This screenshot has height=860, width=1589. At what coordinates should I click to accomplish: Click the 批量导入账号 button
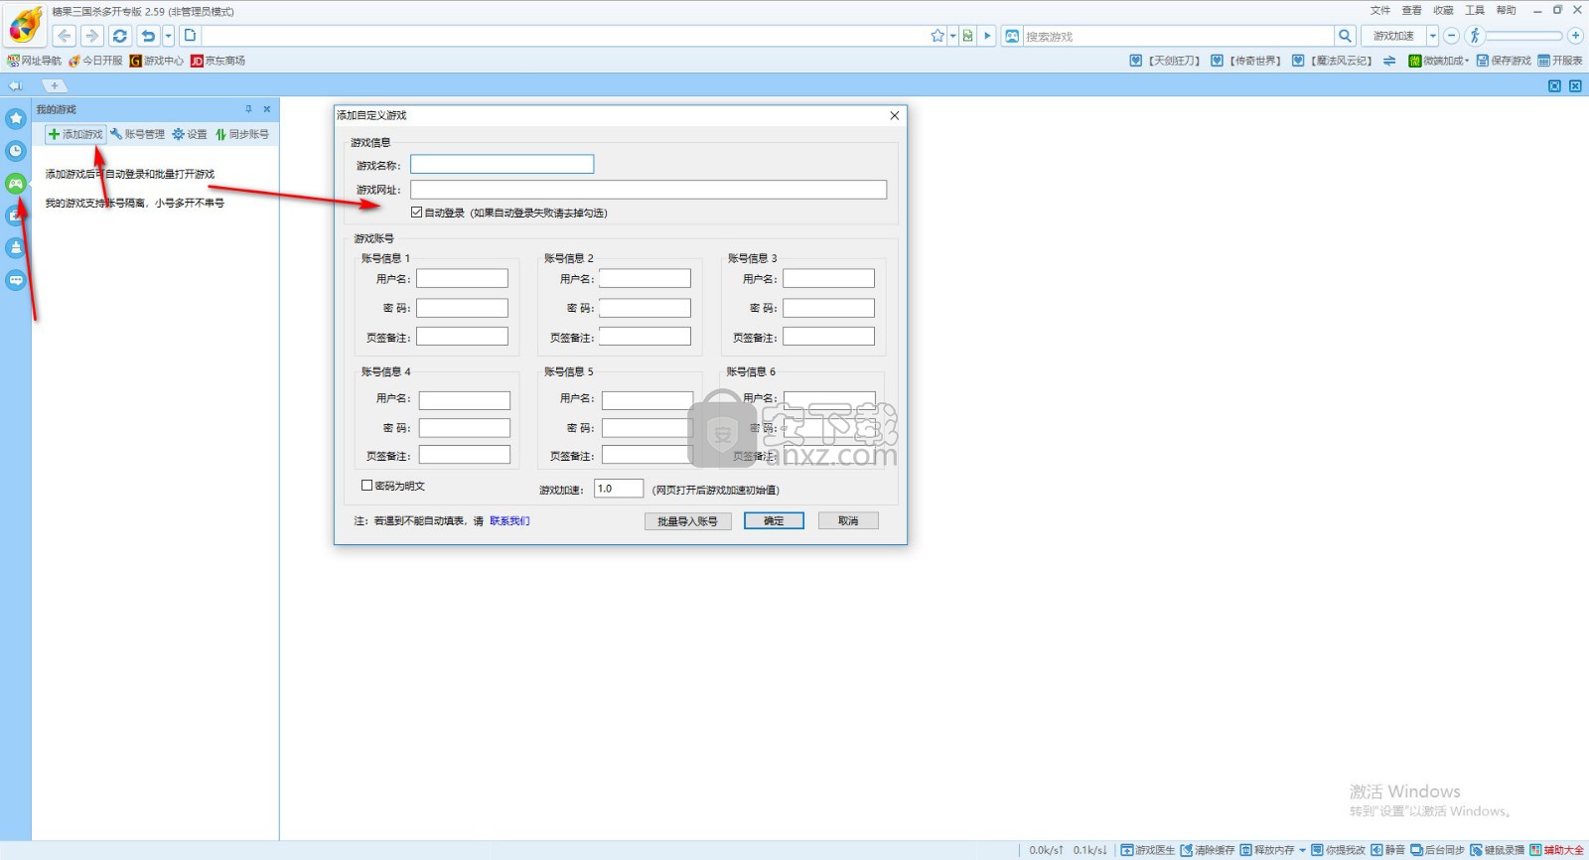(x=687, y=520)
